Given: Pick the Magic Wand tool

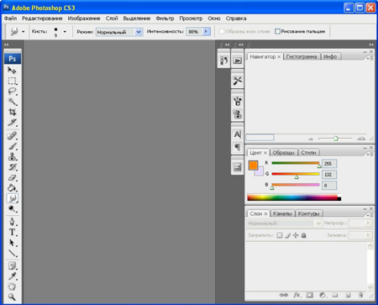Looking at the screenshot, I should (x=12, y=102).
